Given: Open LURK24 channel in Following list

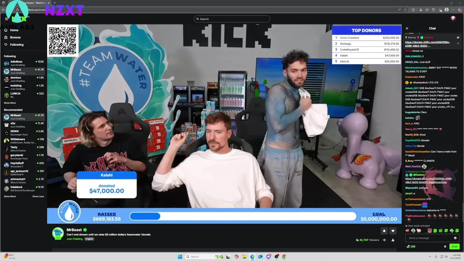Looking at the screenshot, I should (x=23, y=95).
